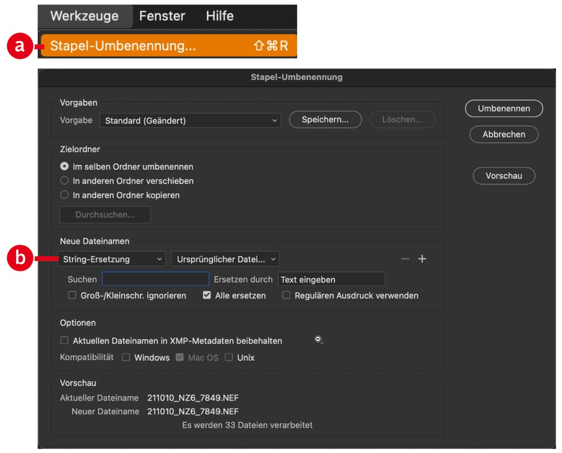The width and height of the screenshot is (562, 453).
Task: Select 'In anderen Ordner kopieren' radio button
Action: pos(65,196)
